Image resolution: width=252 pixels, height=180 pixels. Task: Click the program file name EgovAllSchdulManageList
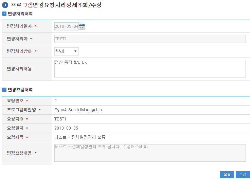tap(78, 110)
